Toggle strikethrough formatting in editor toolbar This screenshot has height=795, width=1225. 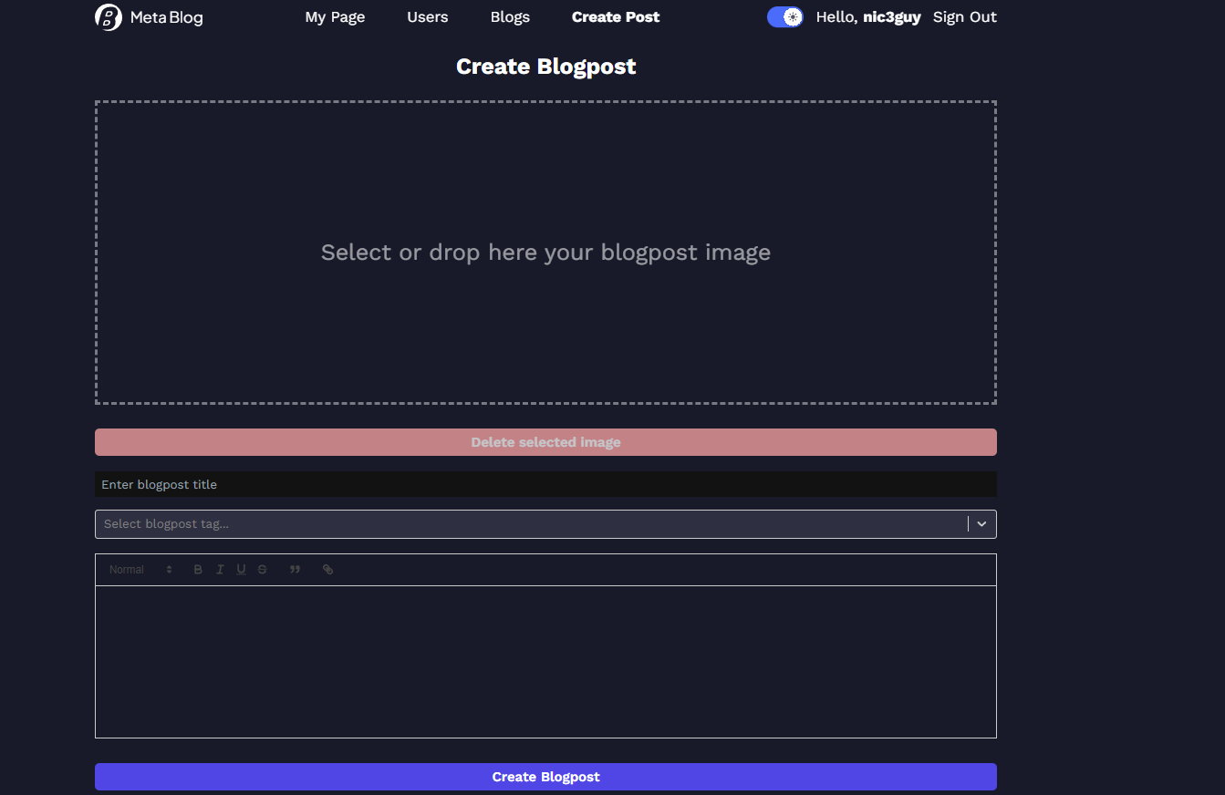(263, 570)
